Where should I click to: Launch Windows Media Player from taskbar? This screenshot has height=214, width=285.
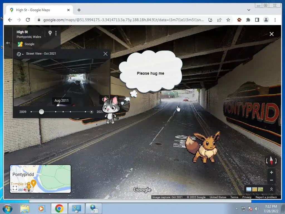[x=41, y=208]
